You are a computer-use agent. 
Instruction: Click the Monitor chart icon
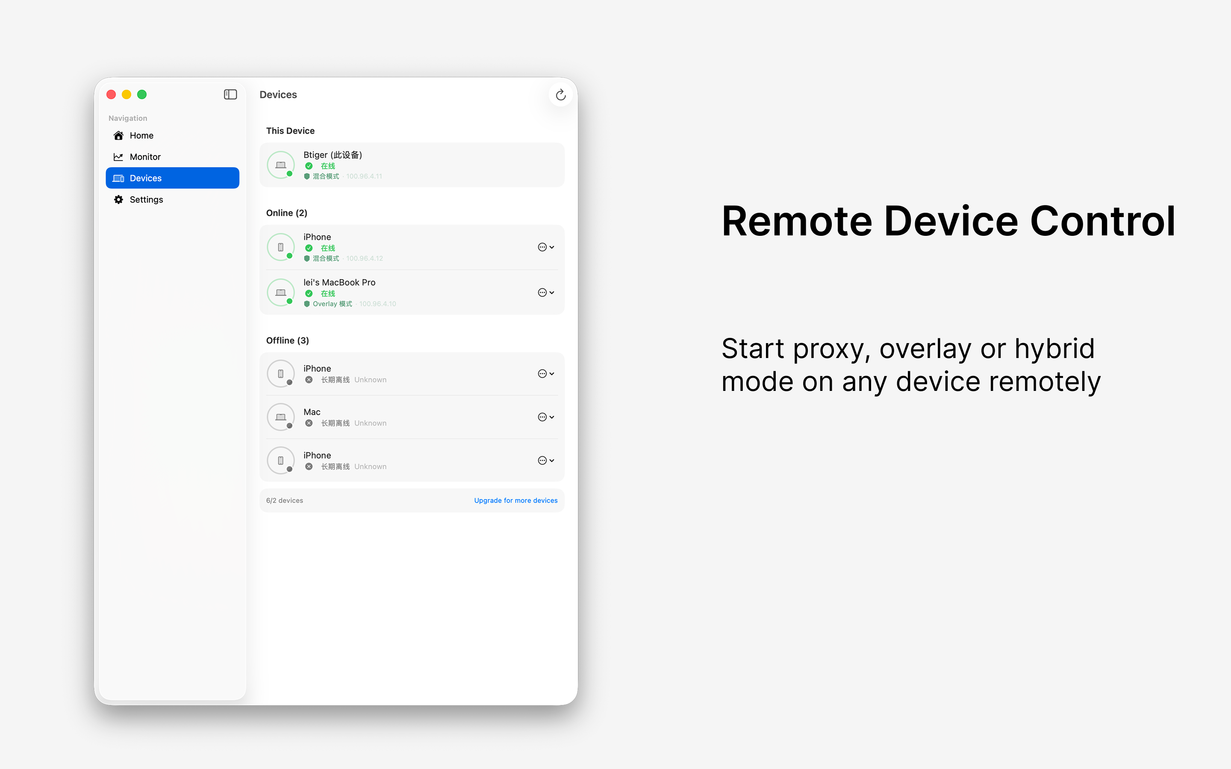click(118, 157)
